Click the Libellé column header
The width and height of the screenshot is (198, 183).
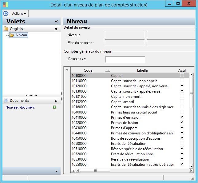(x=142, y=70)
